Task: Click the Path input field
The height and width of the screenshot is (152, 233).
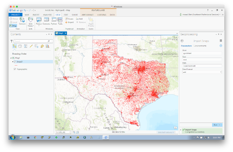Action: coord(202,66)
